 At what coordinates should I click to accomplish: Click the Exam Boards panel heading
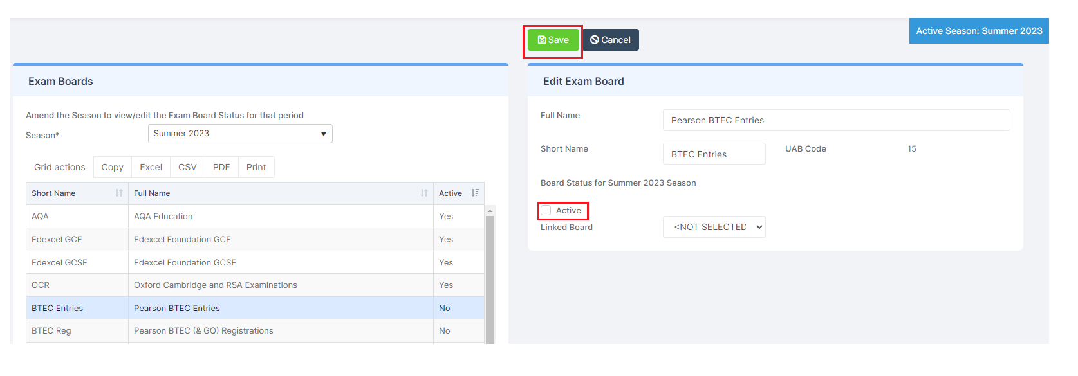click(60, 81)
